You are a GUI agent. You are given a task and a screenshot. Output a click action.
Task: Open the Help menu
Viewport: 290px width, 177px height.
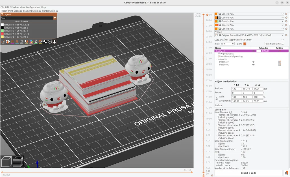pos(43,7)
